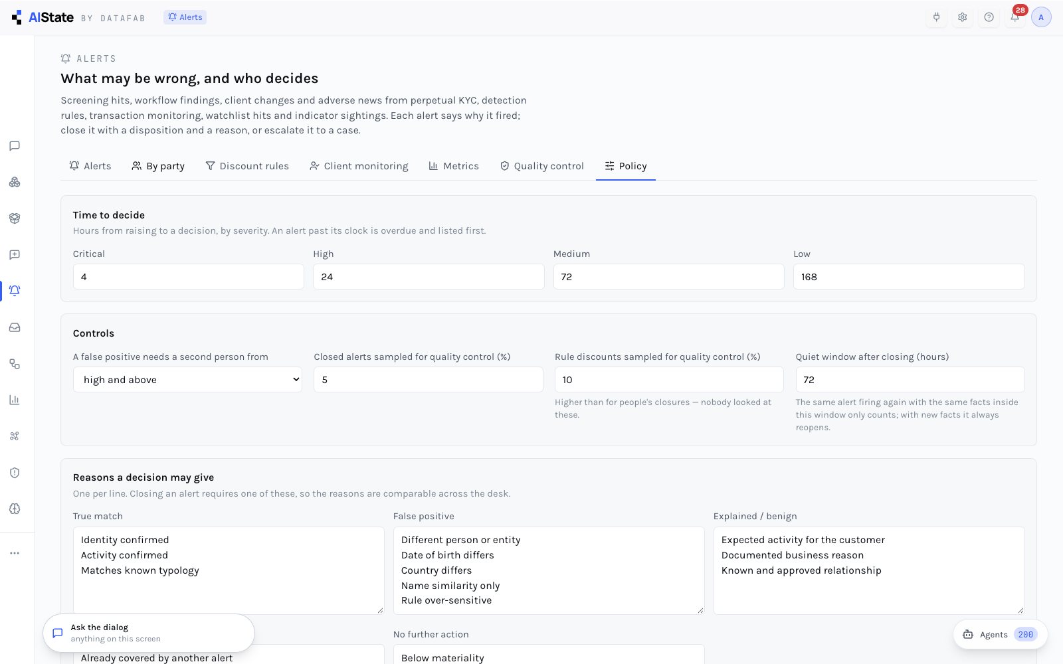Open the bar chart icon in the sidebar
Image resolution: width=1063 pixels, height=664 pixels.
[15, 400]
